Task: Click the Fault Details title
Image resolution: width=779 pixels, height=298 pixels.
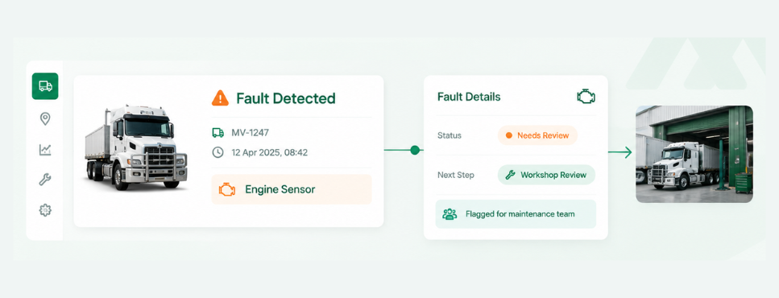Action: tap(469, 97)
